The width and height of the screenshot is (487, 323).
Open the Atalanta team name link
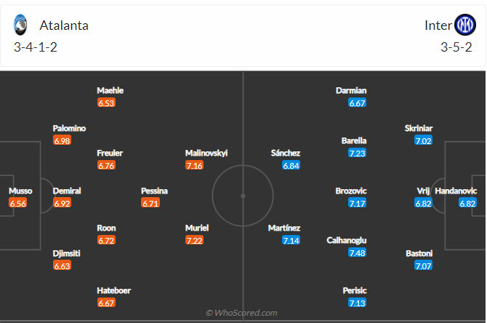(64, 25)
